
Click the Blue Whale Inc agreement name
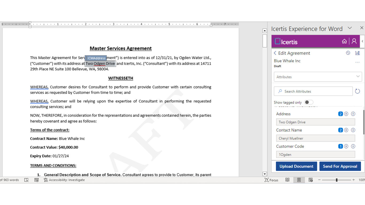pos(287,61)
